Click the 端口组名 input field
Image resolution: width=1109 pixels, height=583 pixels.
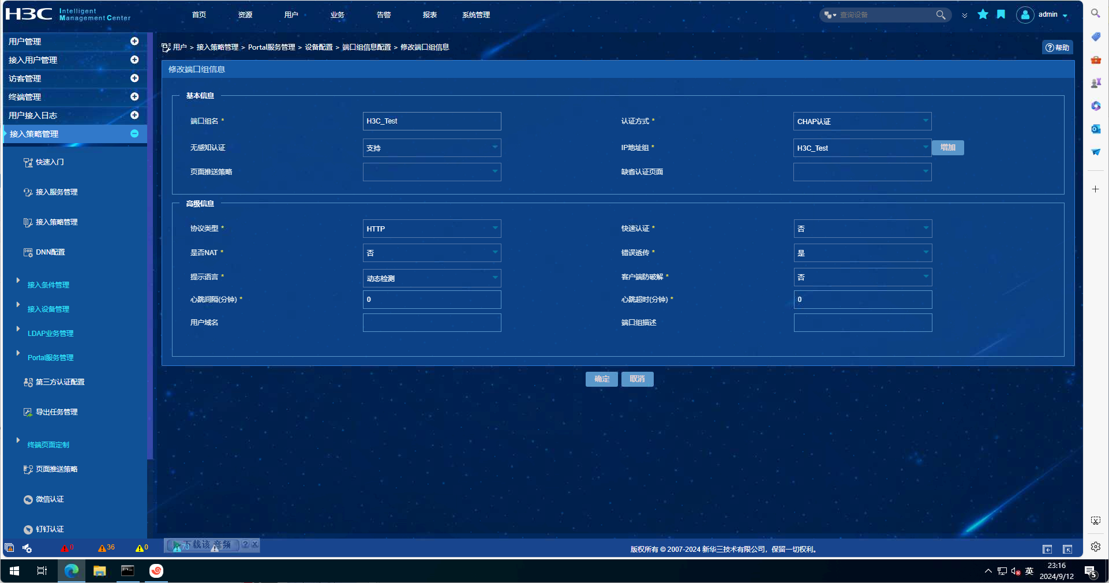pos(432,121)
